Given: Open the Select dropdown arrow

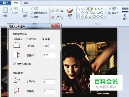Looking at the screenshot, I should click(x=26, y=19).
